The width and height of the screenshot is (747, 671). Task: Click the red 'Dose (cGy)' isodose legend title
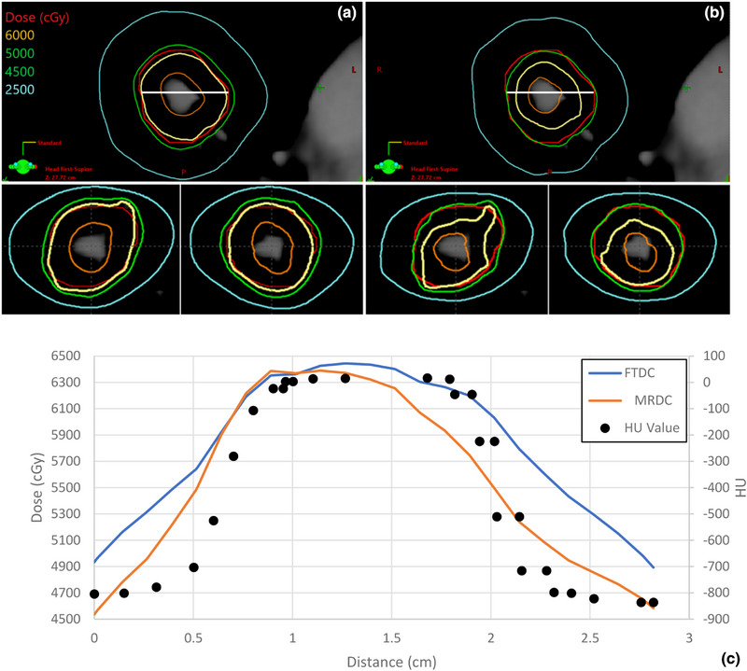coord(37,18)
